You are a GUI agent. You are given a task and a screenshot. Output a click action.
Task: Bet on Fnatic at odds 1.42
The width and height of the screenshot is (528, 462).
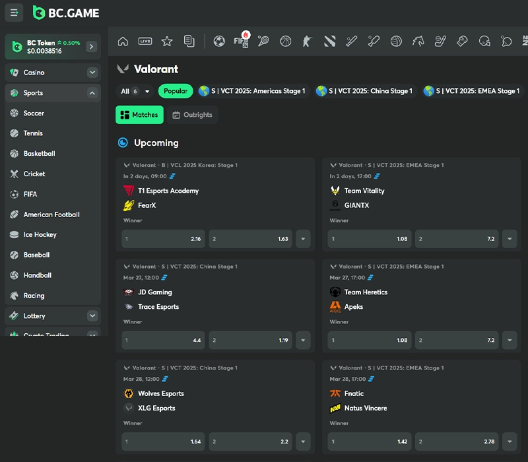pos(370,442)
